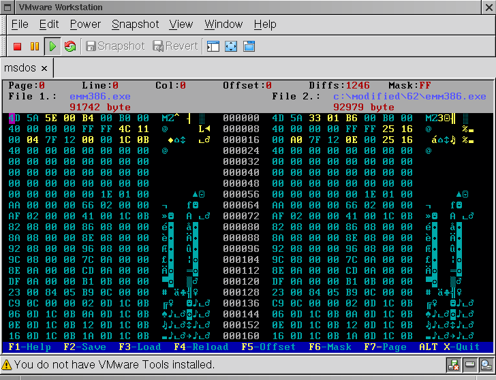Select the msdos tab

(20, 67)
